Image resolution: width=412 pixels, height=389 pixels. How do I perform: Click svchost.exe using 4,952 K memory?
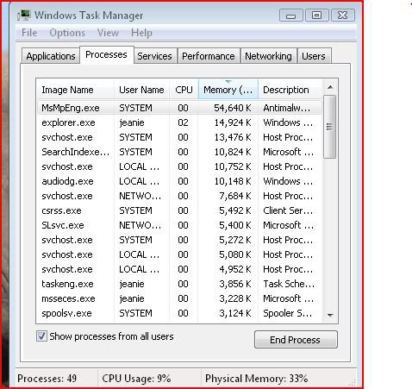point(179,269)
